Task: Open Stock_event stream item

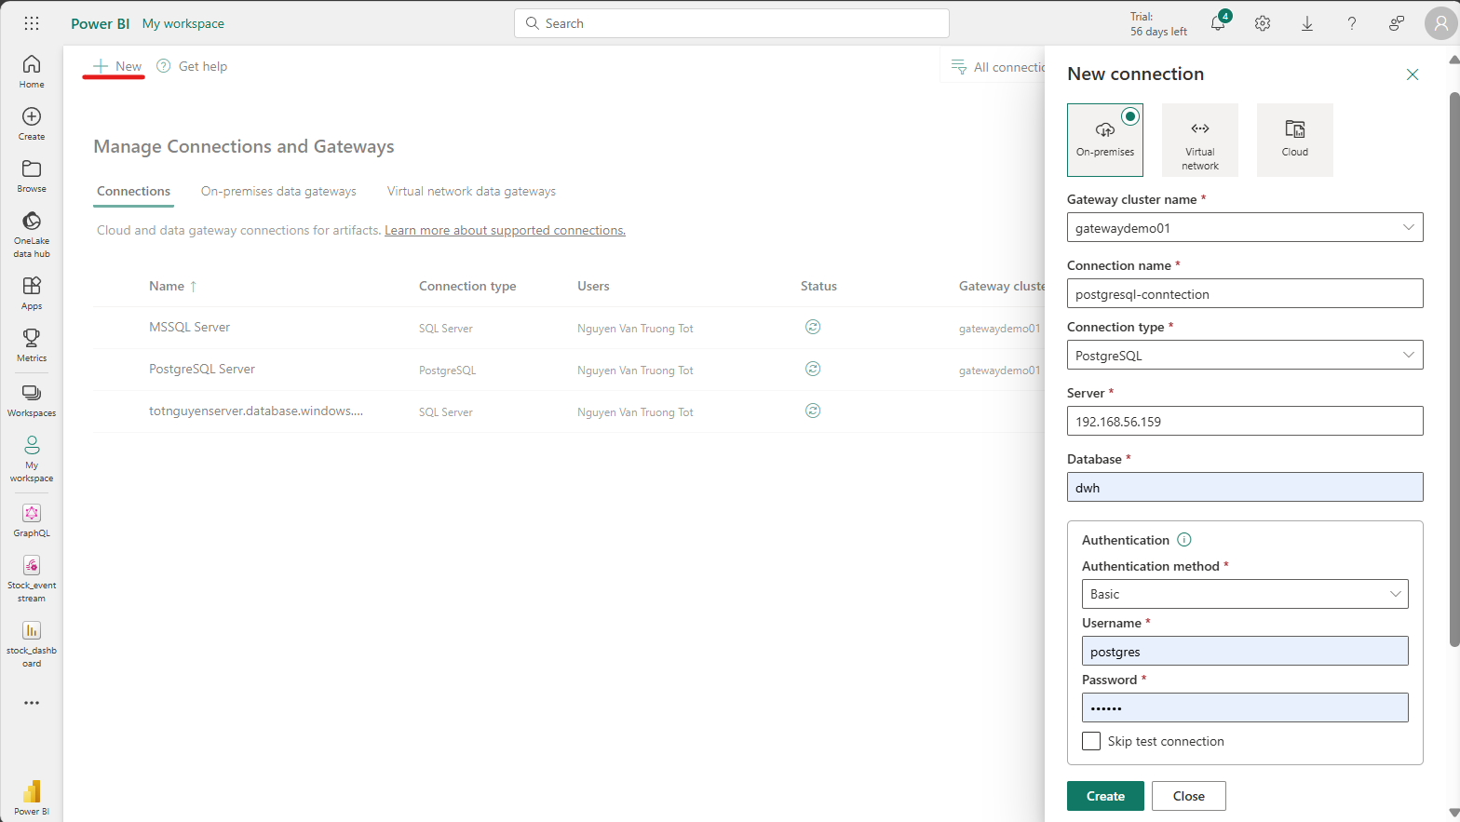Action: pyautogui.click(x=32, y=579)
